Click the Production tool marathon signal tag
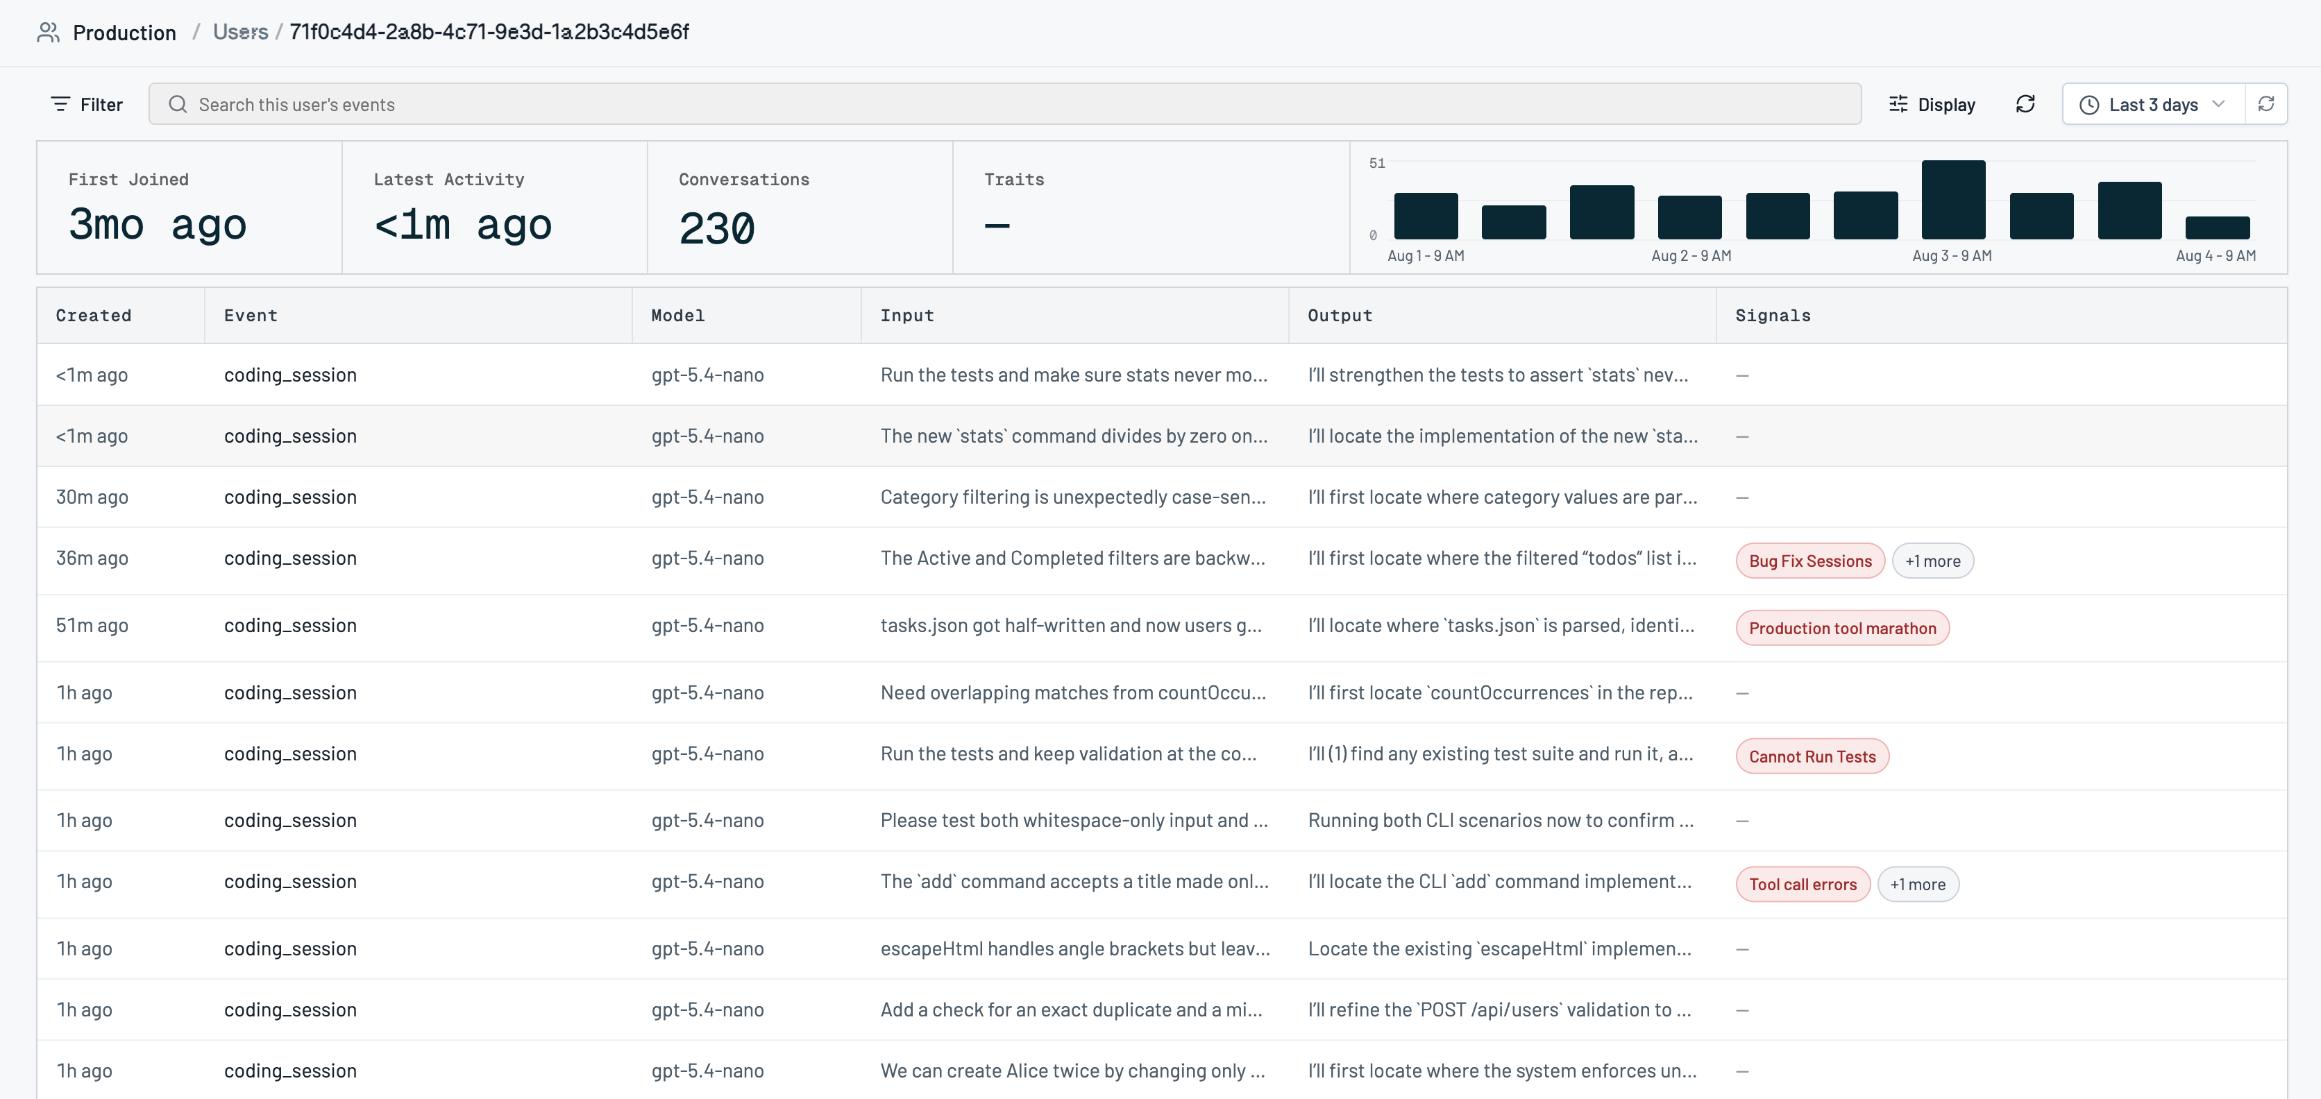The image size is (2321, 1099). click(x=1843, y=629)
